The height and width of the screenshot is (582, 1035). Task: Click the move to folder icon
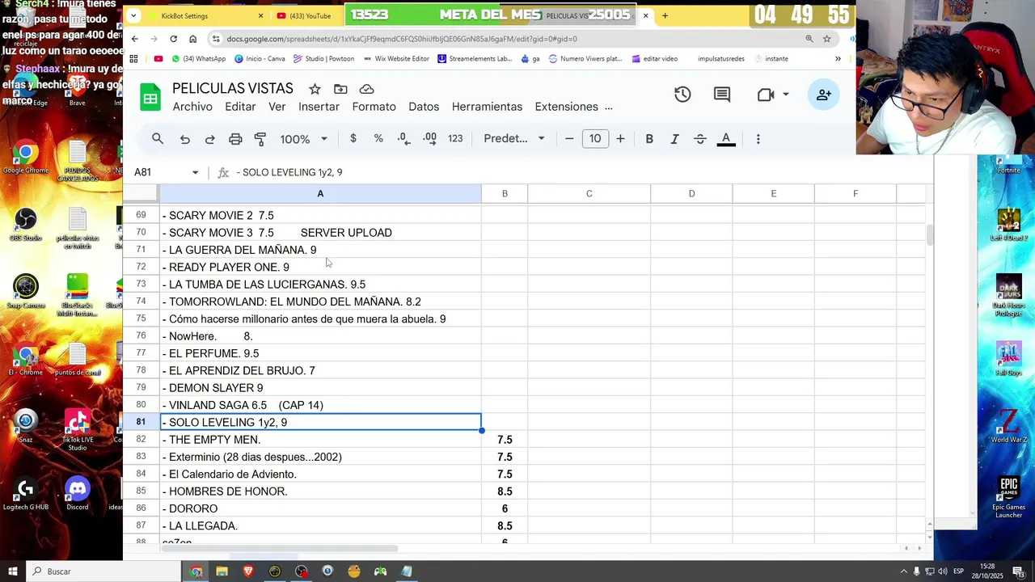[x=340, y=89]
